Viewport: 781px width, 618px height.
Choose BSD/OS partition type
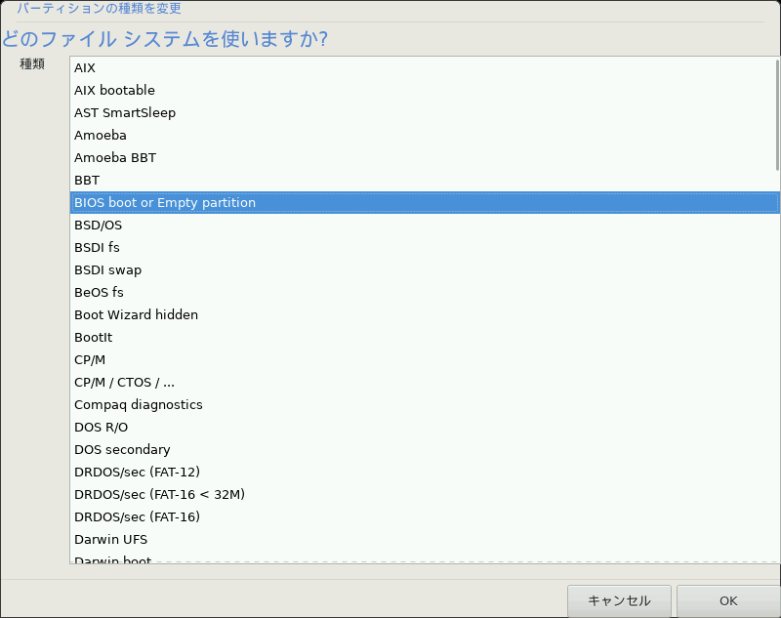tap(425, 226)
